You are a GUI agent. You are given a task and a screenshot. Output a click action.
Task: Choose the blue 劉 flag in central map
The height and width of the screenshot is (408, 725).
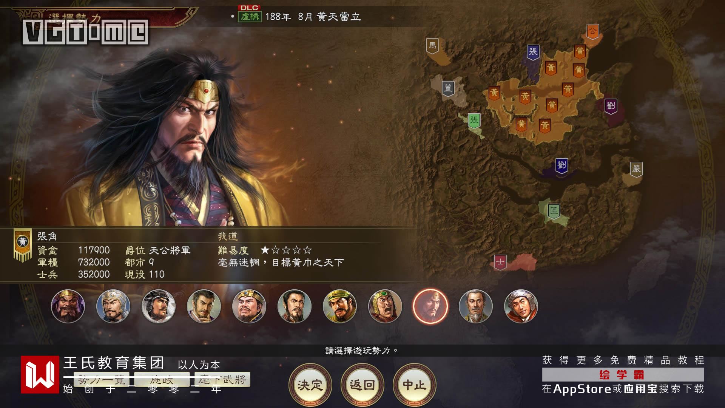[x=561, y=165]
